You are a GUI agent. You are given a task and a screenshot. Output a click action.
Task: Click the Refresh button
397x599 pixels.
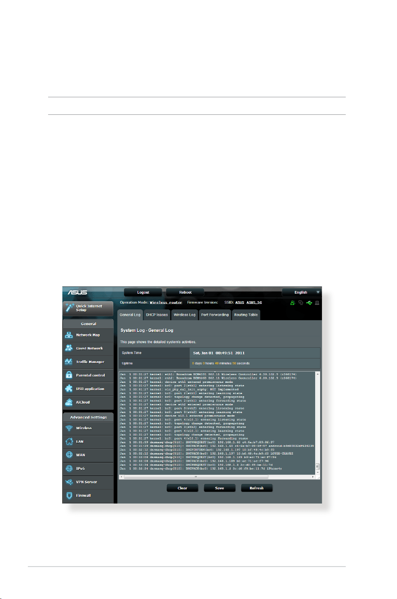(x=256, y=488)
